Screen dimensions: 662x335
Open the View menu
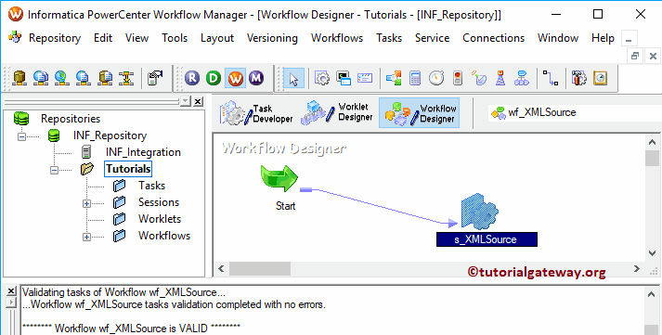pyautogui.click(x=136, y=38)
